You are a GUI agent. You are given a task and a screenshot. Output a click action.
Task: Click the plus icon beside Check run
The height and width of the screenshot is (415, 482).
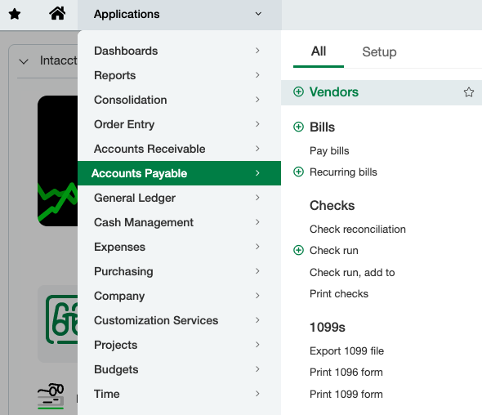[x=298, y=250]
